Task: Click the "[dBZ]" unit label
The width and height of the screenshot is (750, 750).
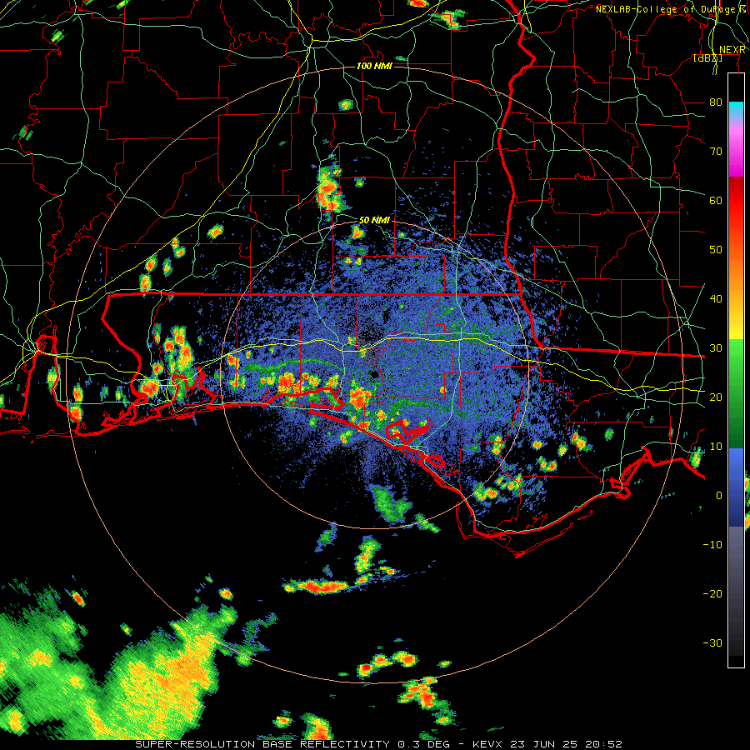Action: point(707,58)
